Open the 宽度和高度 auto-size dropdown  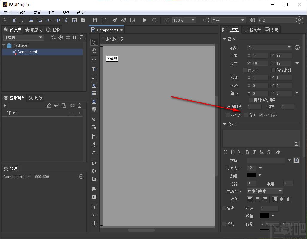tap(265, 191)
